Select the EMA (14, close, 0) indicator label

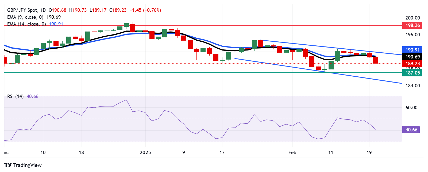[26, 24]
